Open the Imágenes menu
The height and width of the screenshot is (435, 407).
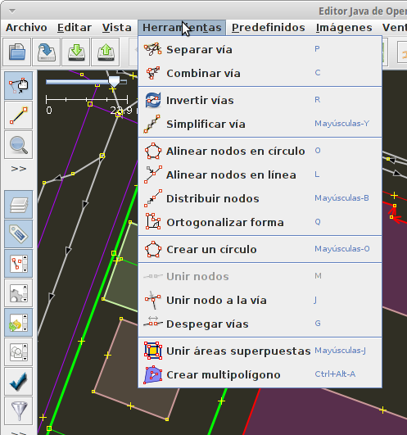(344, 28)
